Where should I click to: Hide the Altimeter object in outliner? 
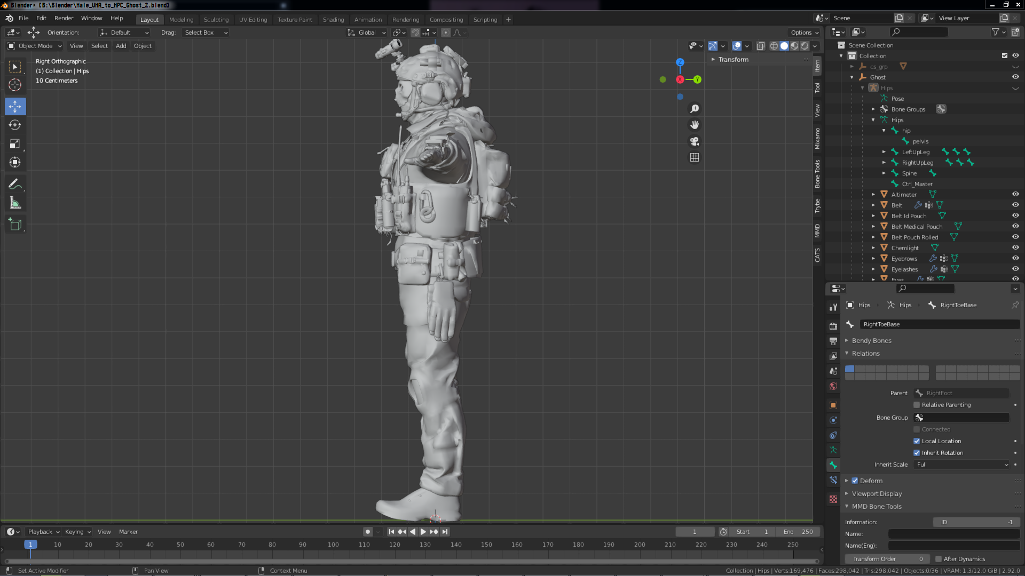1015,194
